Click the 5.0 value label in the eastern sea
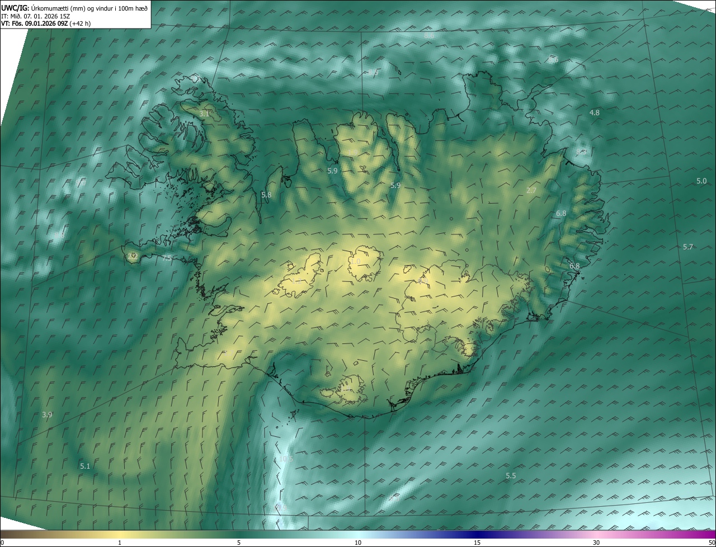Viewport: 716px width, 547px height. point(701,181)
